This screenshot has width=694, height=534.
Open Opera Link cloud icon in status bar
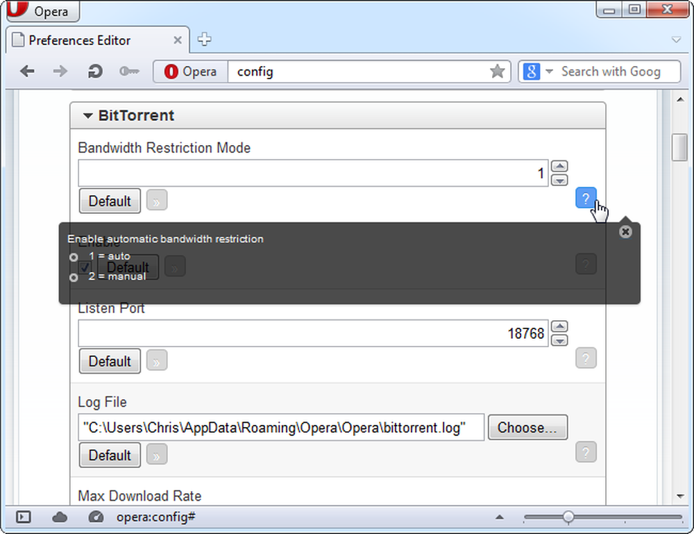pos(60,517)
